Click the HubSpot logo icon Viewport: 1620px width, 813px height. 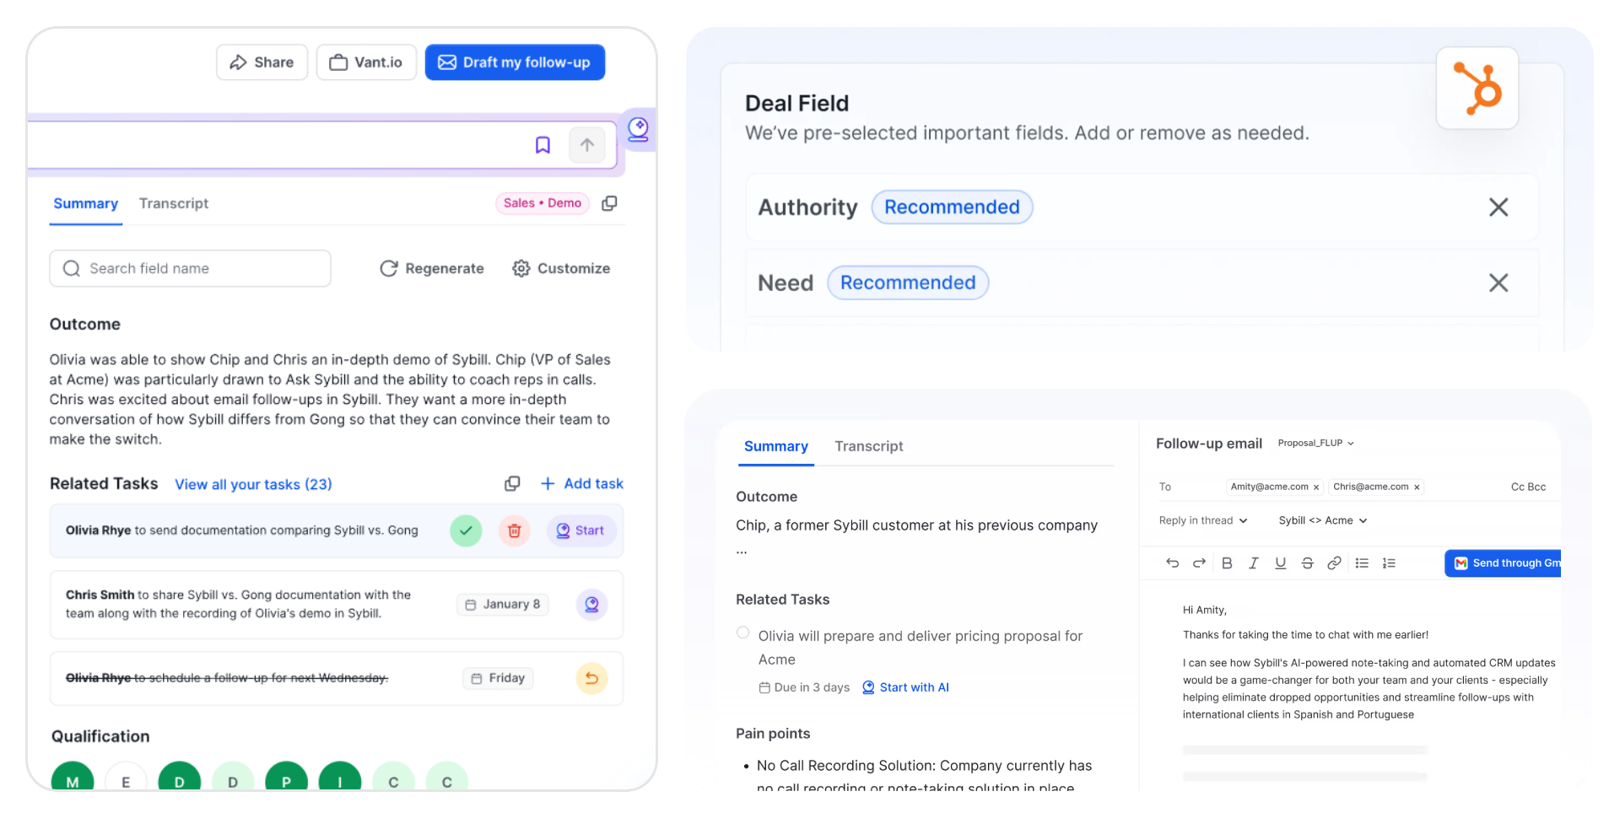tap(1477, 89)
